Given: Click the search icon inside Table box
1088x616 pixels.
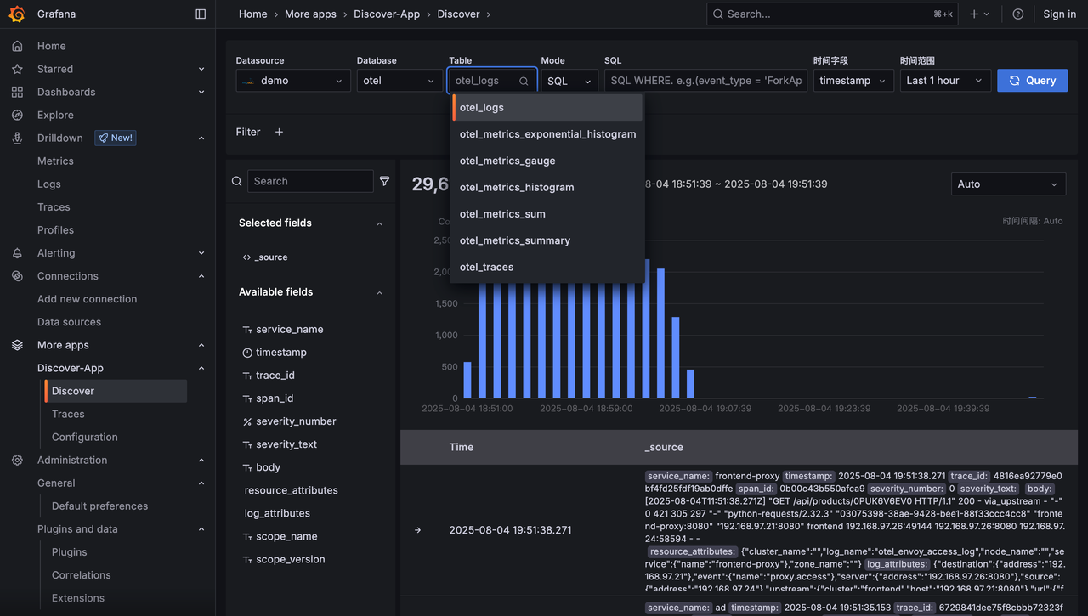Looking at the screenshot, I should [524, 81].
